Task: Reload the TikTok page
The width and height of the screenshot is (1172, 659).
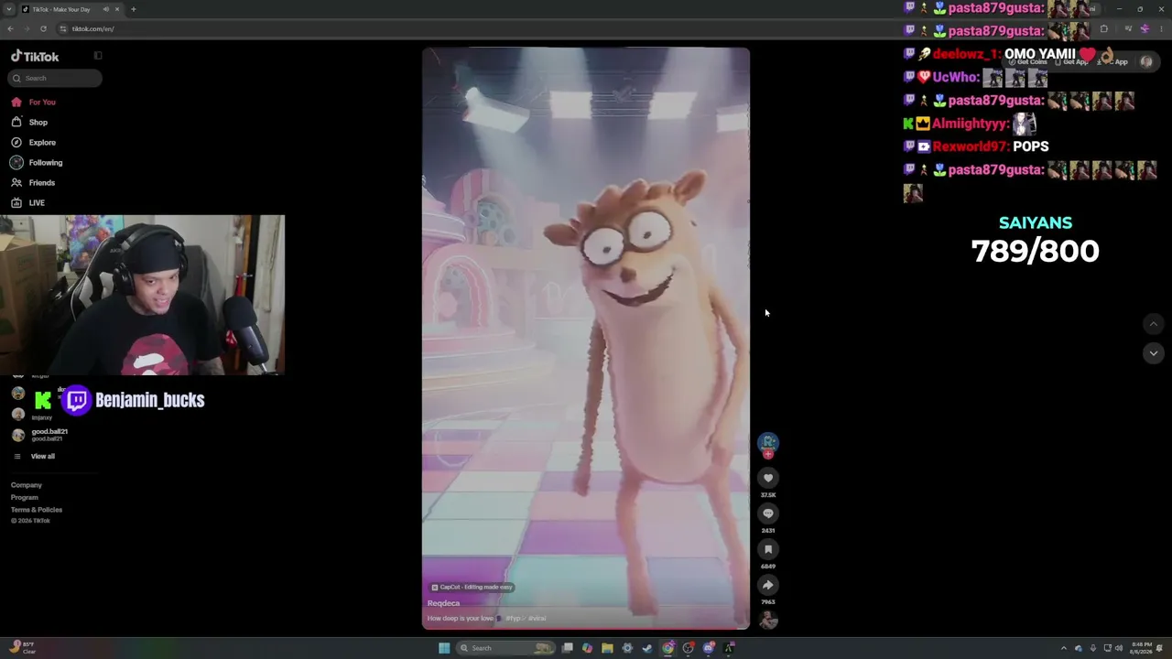Action: pos(43,28)
